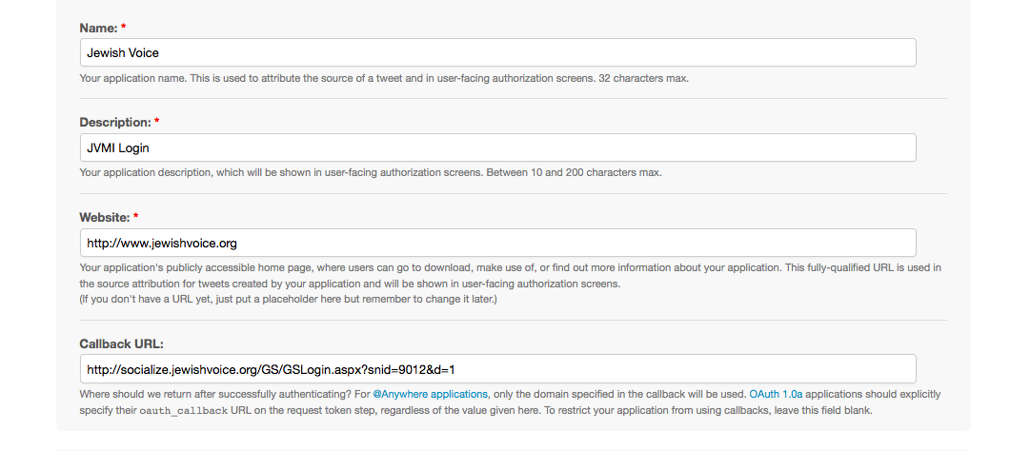
Task: Click into the Description field with JVMI Login
Action: [498, 147]
